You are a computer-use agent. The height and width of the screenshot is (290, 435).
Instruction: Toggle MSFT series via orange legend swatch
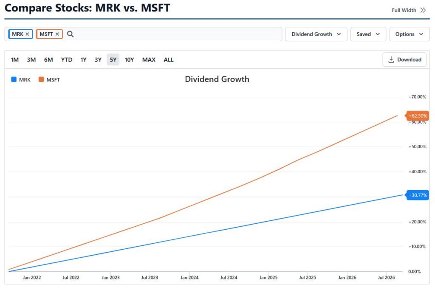tap(41, 79)
